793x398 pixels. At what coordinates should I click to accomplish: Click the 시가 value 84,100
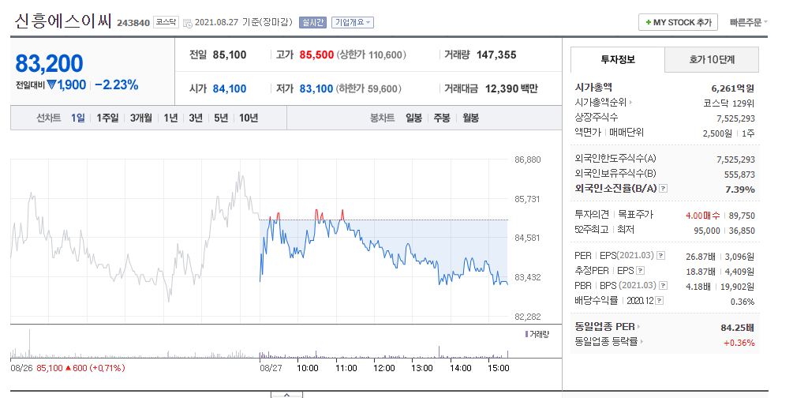(x=230, y=88)
